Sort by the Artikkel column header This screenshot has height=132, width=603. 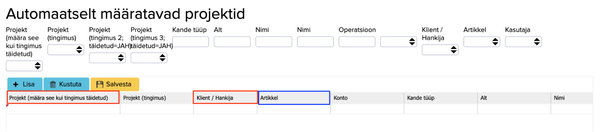coord(294,98)
